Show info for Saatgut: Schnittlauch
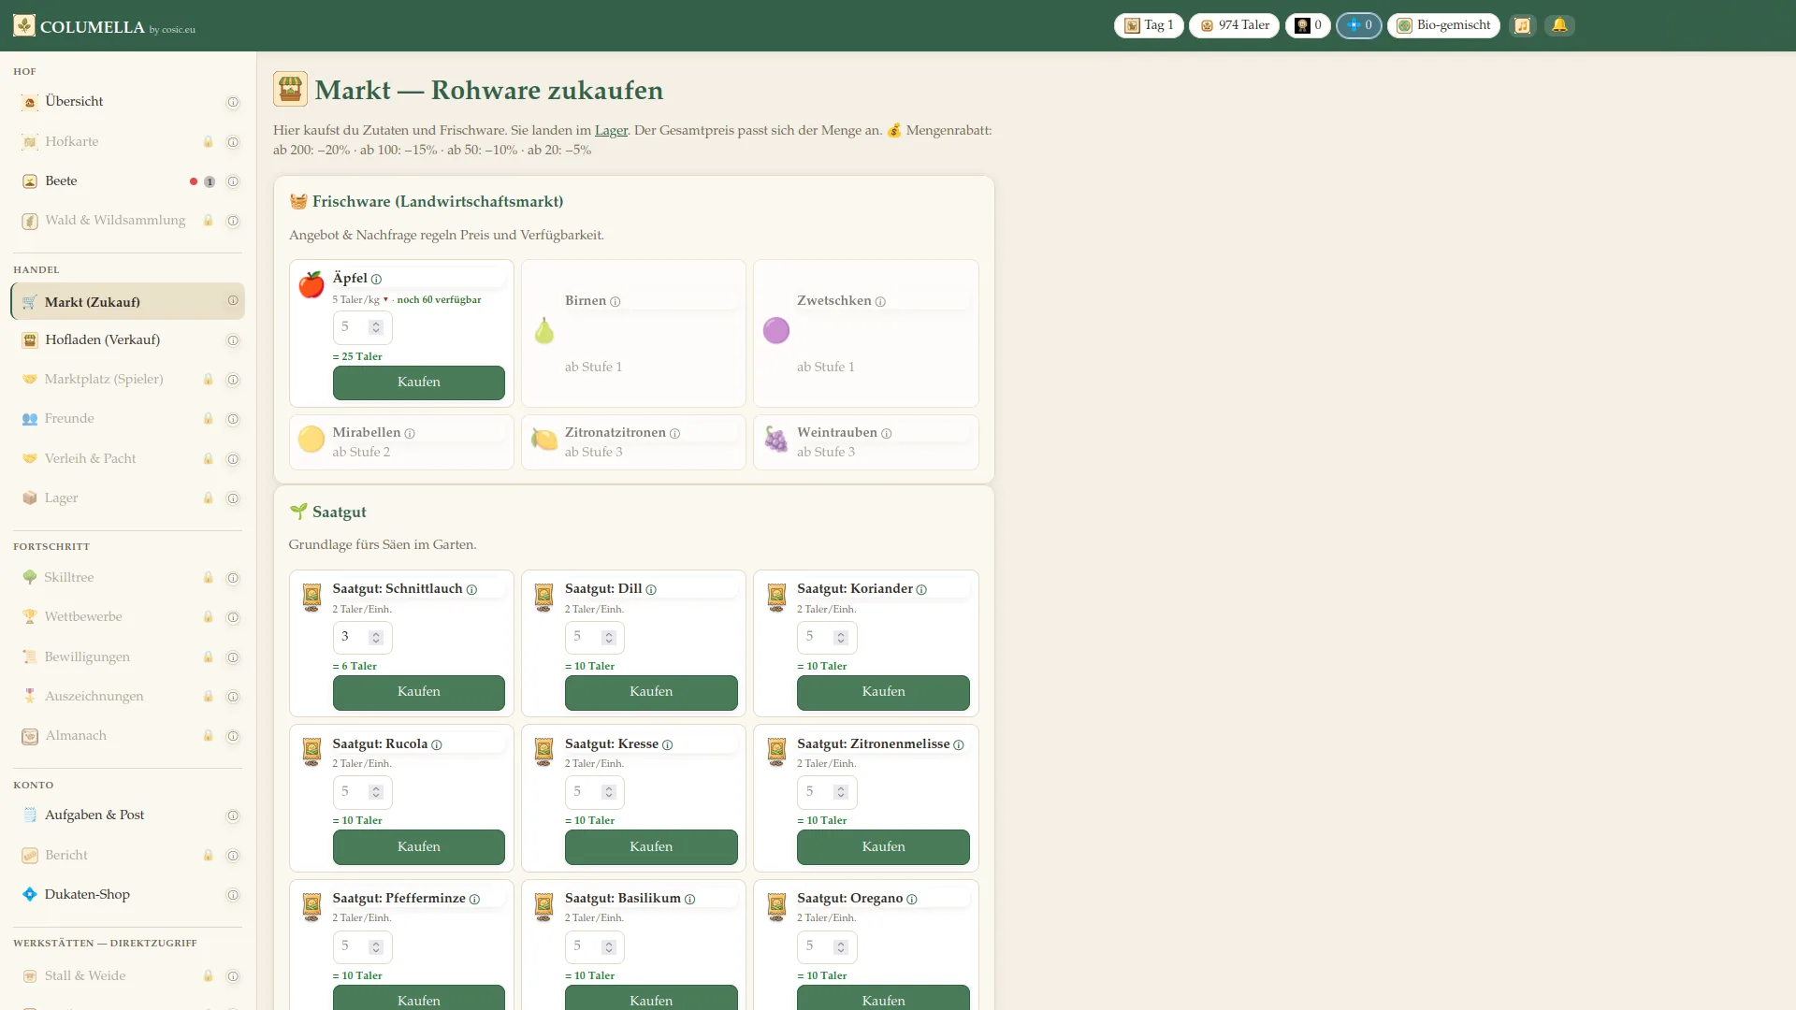 (x=471, y=589)
